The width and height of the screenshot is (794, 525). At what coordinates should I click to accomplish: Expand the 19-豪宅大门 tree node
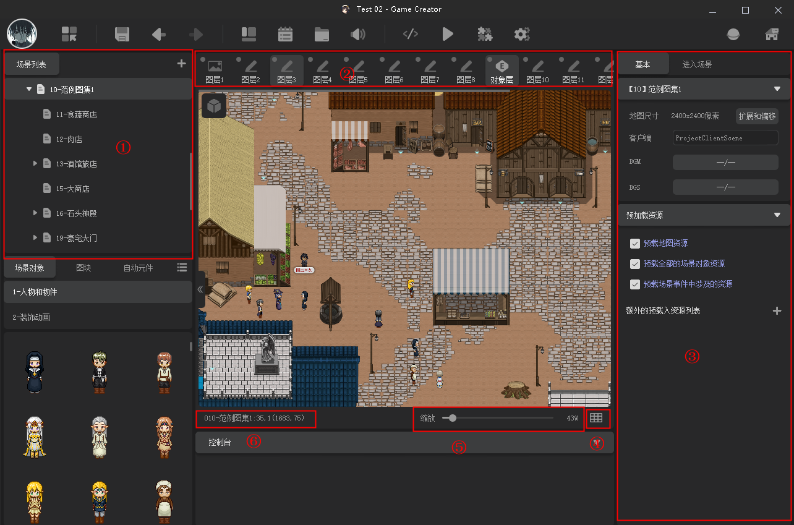tap(35, 238)
